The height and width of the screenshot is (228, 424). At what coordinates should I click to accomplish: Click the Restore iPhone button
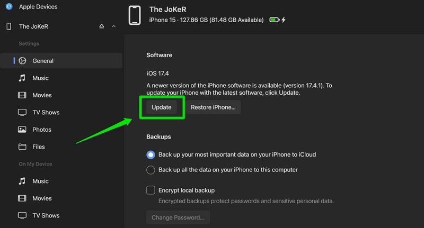point(213,107)
